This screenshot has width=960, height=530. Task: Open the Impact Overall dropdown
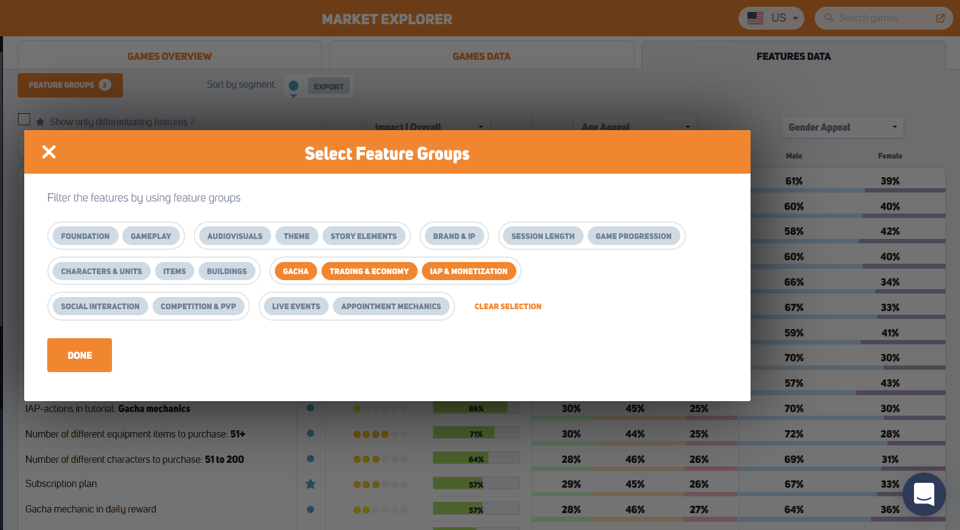428,123
